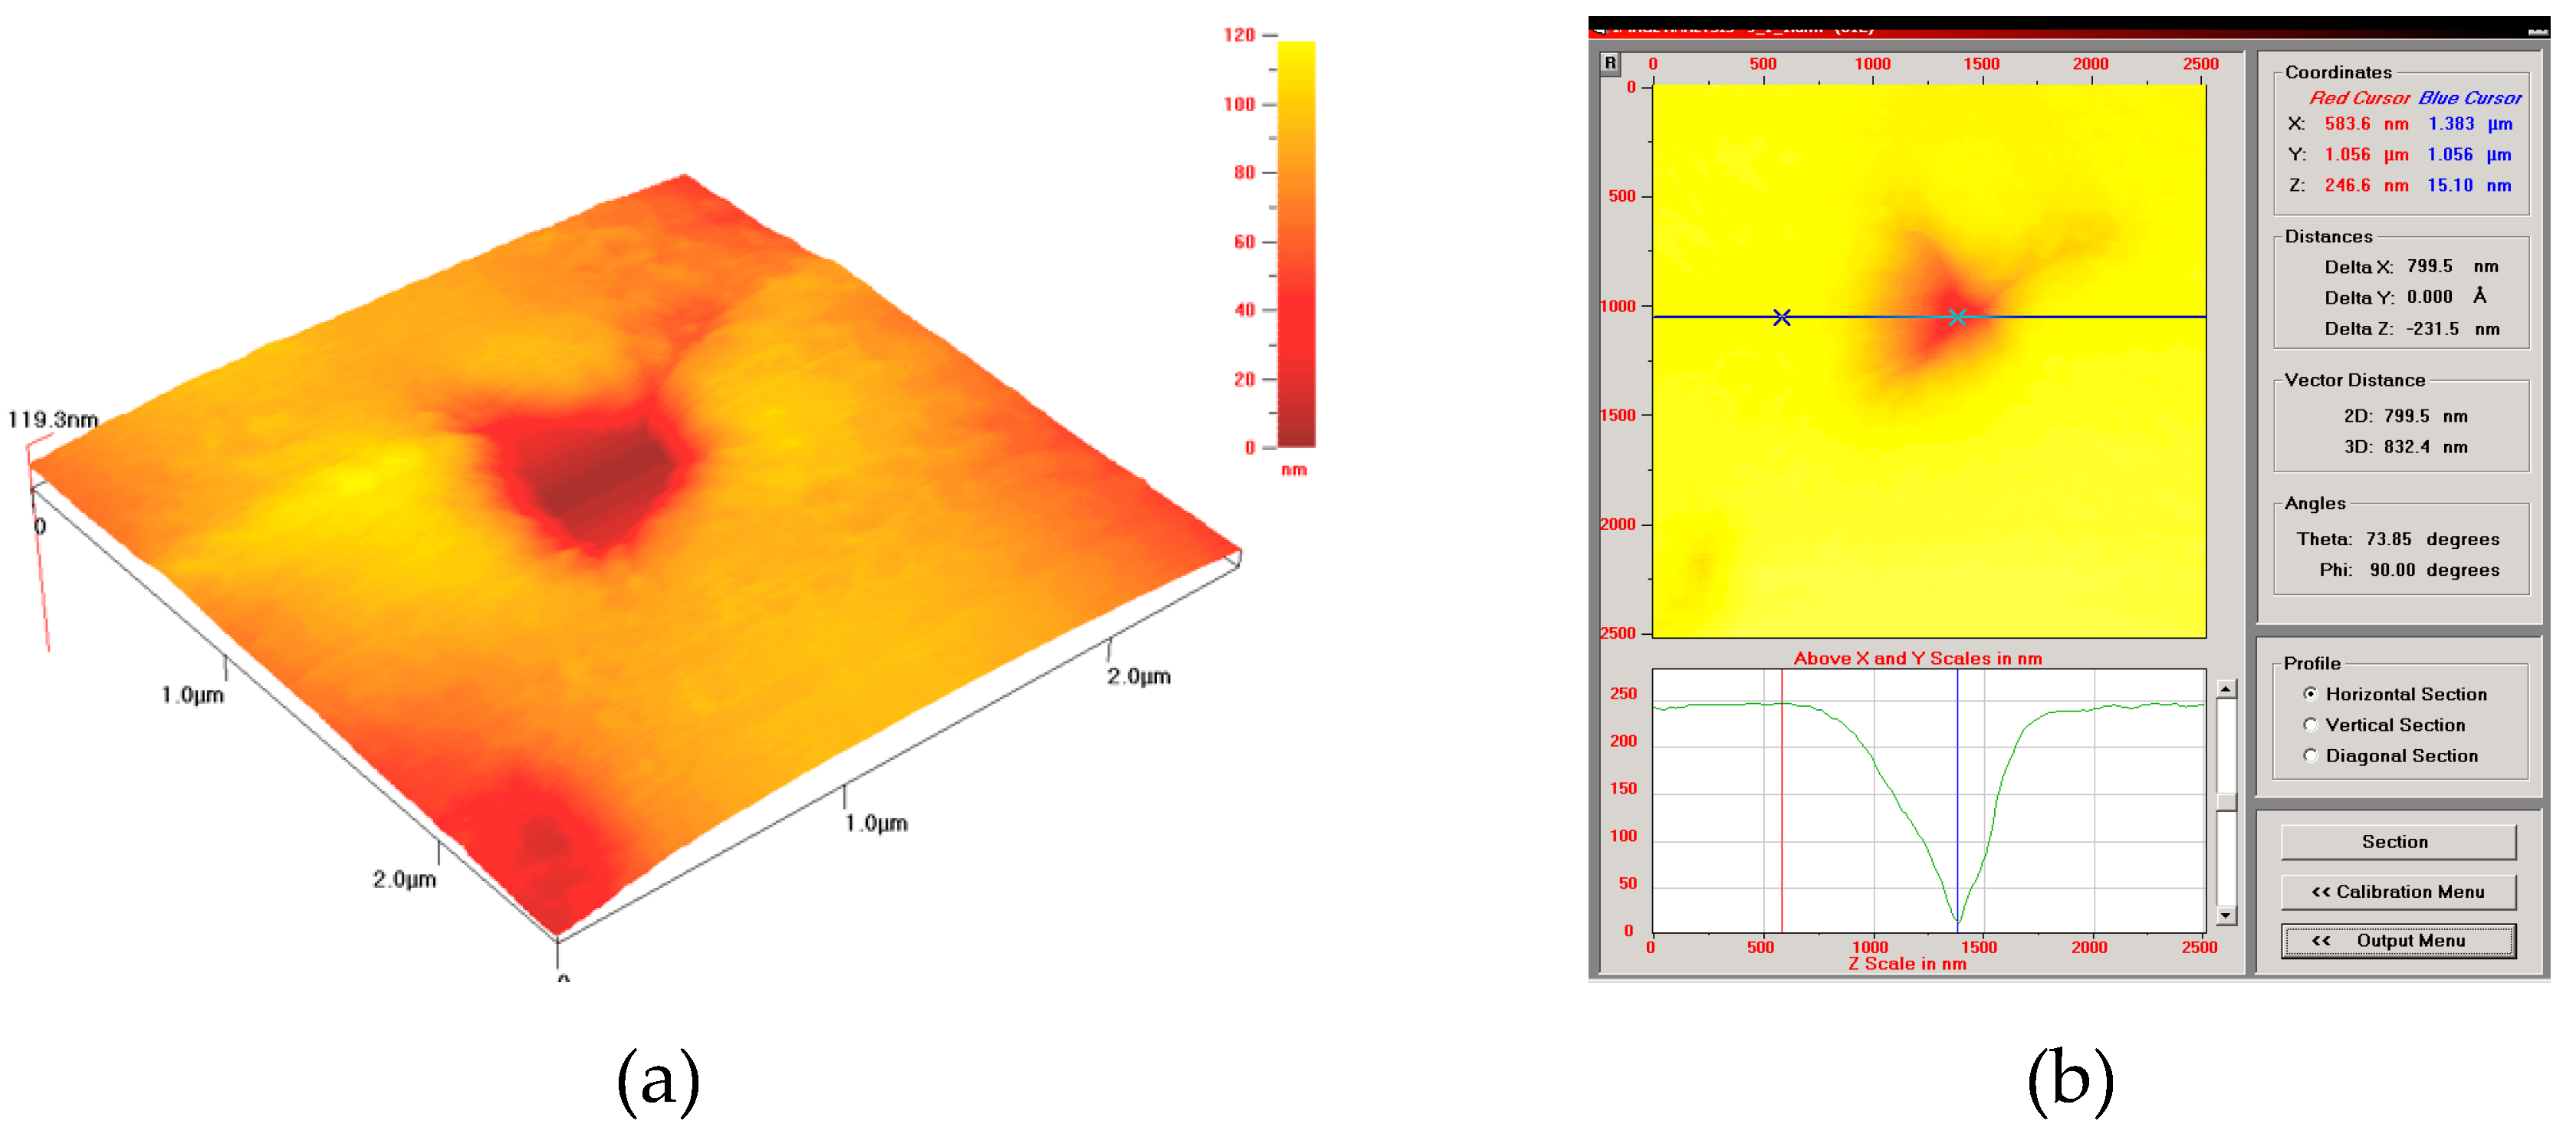The image size is (2576, 1134).
Task: Click the R reset button above image
Action: [1610, 63]
